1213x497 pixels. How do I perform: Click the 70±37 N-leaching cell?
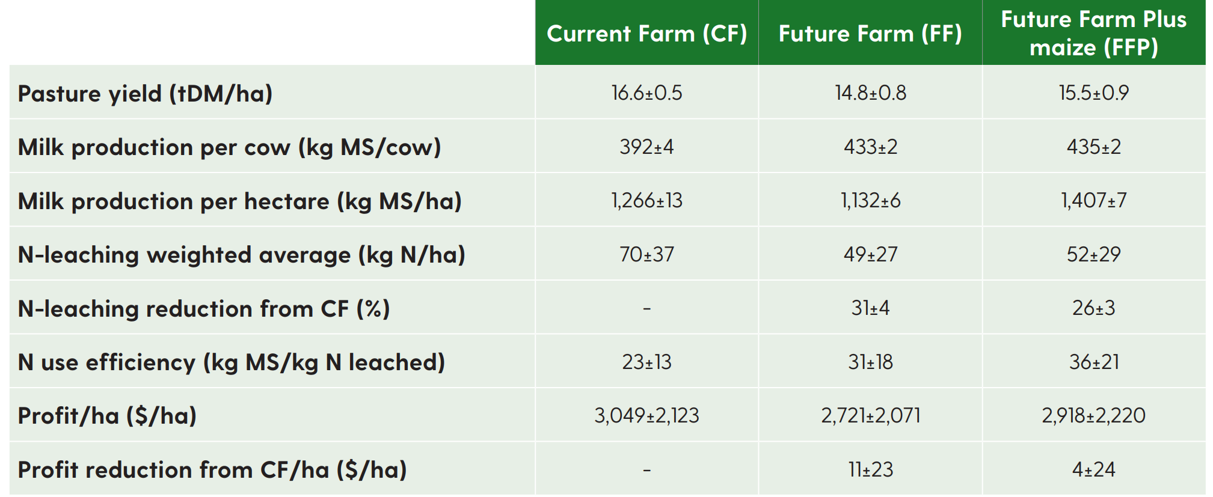(646, 254)
